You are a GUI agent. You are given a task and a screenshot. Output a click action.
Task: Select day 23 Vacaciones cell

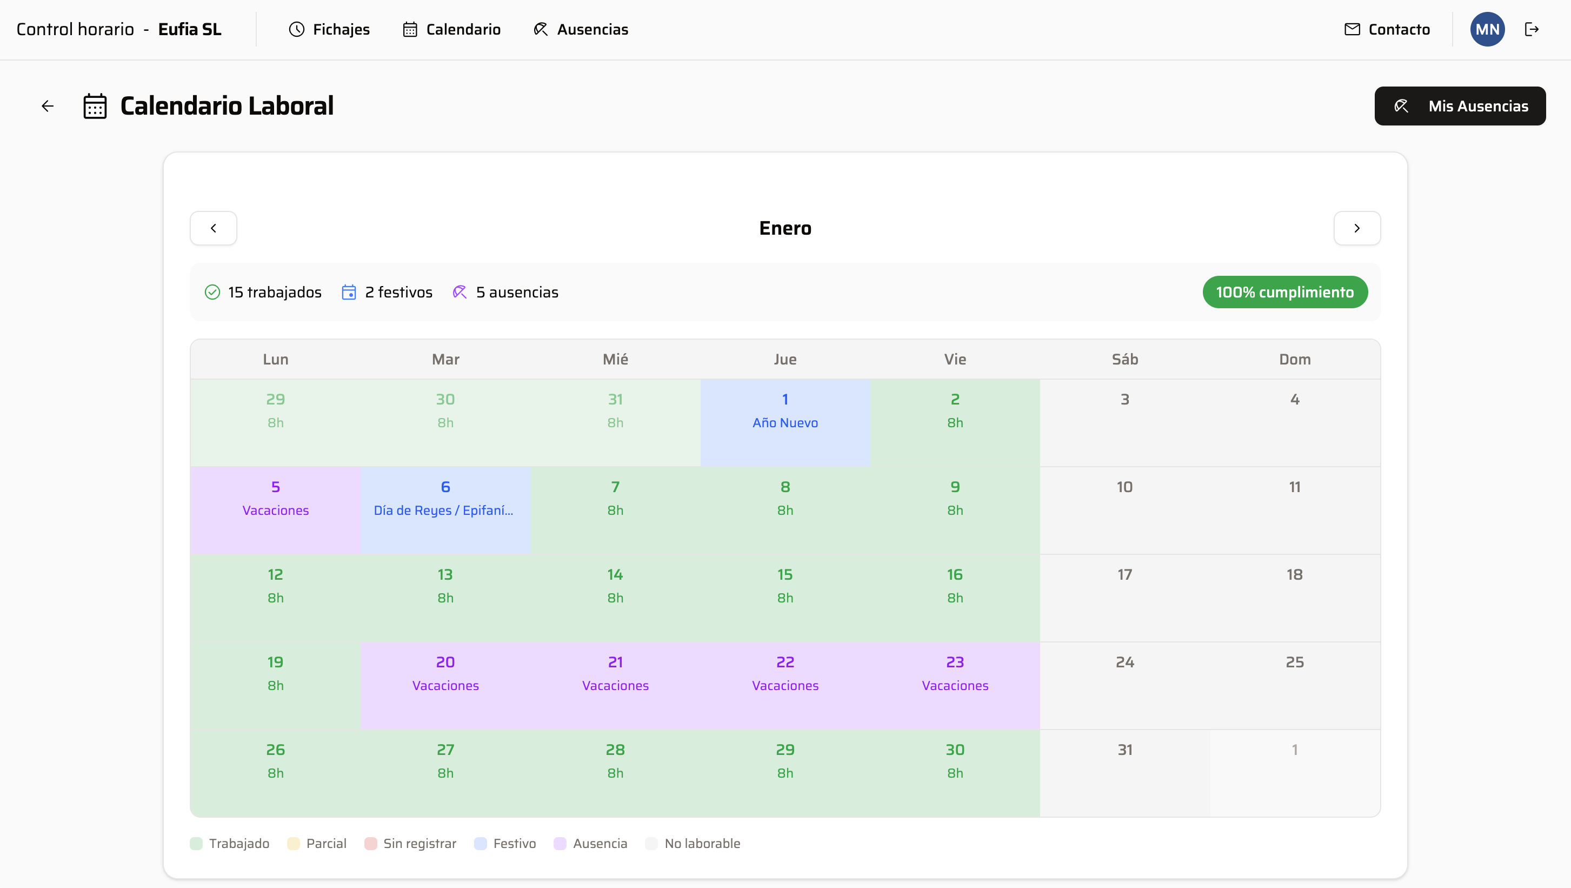tap(955, 686)
